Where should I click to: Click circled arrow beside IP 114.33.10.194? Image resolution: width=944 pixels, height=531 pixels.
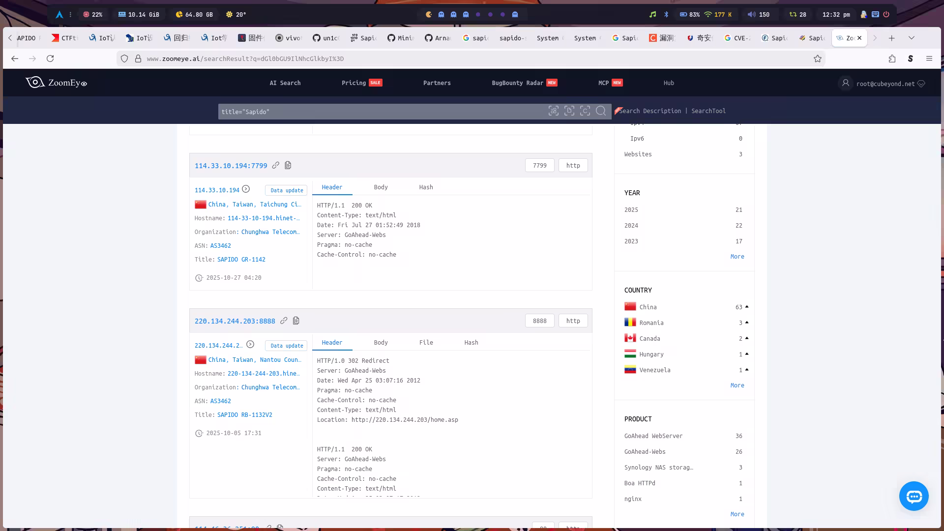tap(246, 189)
